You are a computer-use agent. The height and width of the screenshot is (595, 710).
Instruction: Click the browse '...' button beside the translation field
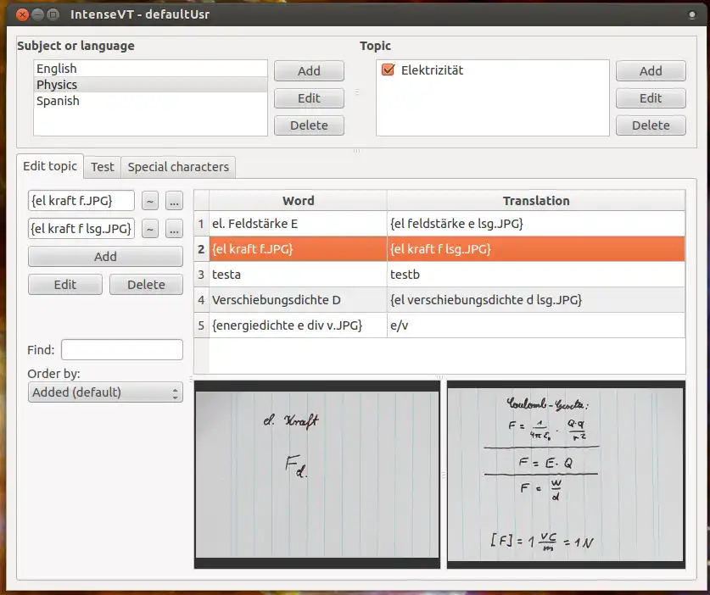(174, 229)
